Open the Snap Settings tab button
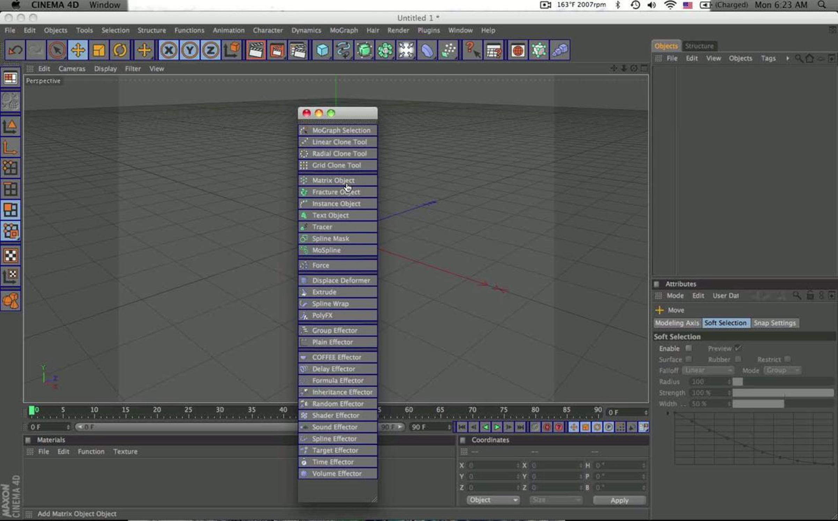This screenshot has height=521, width=838. tap(774, 323)
